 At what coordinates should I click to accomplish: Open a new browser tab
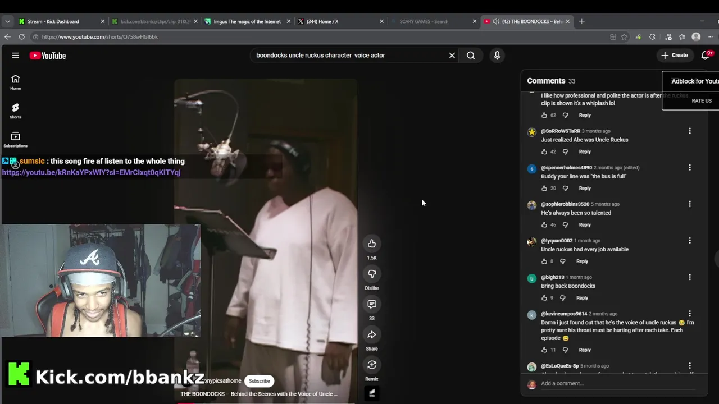click(581, 21)
